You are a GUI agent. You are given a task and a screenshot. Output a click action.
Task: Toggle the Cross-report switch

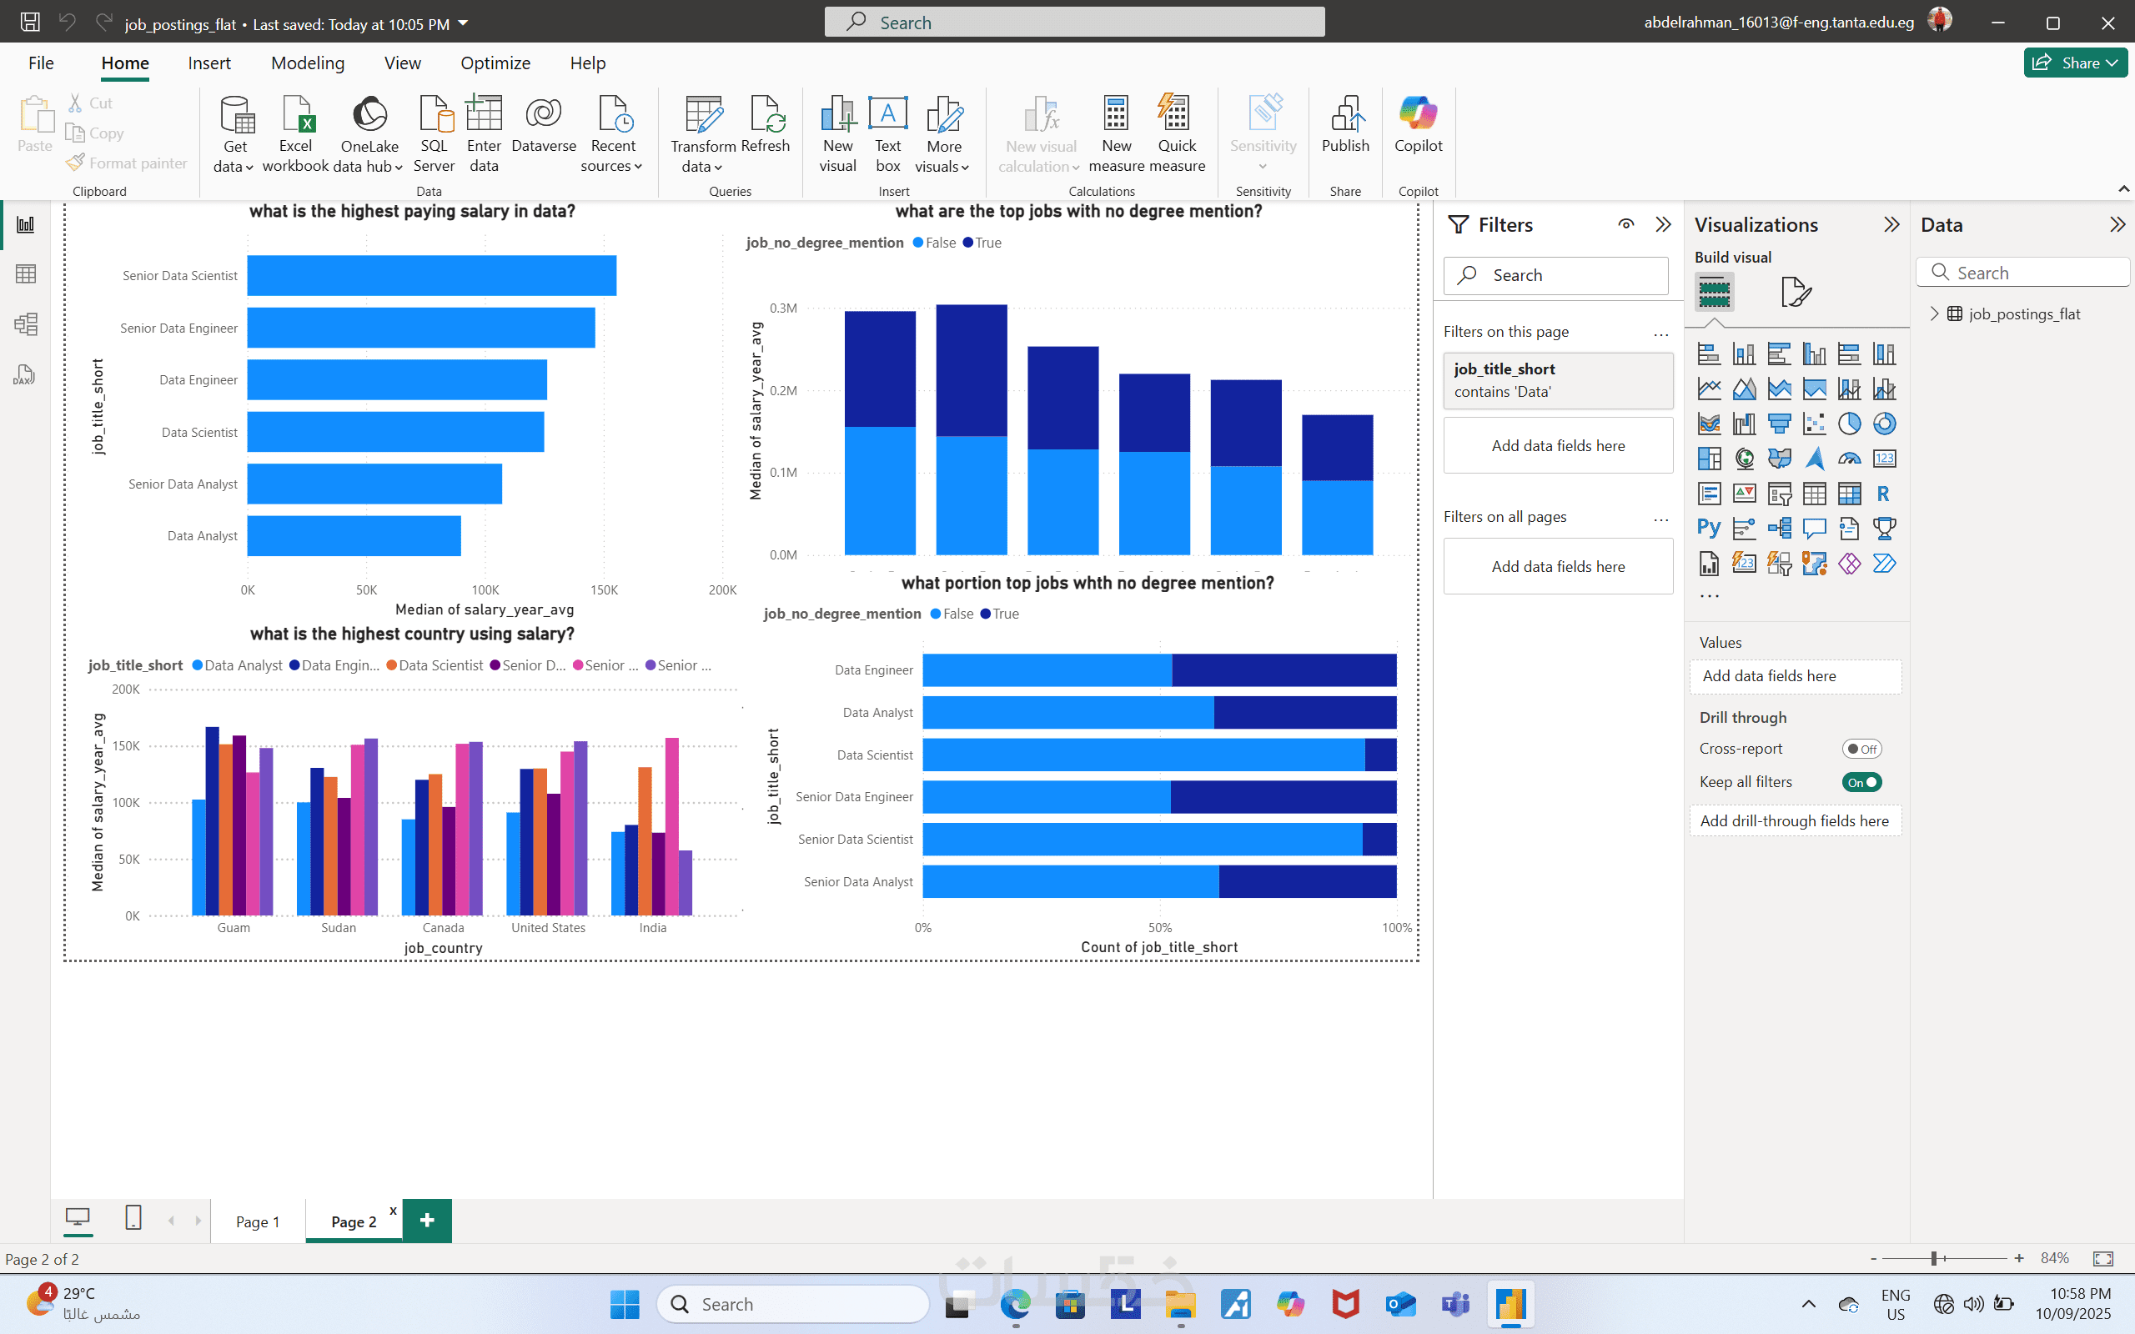[x=1861, y=749]
